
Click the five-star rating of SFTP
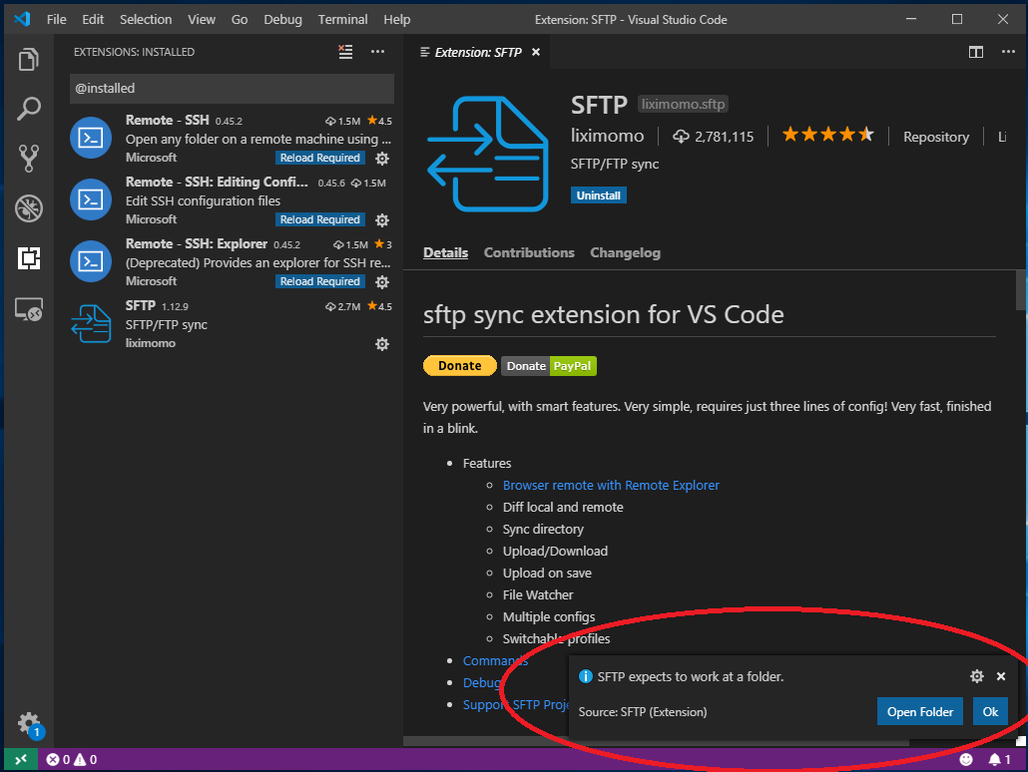pyautogui.click(x=828, y=135)
